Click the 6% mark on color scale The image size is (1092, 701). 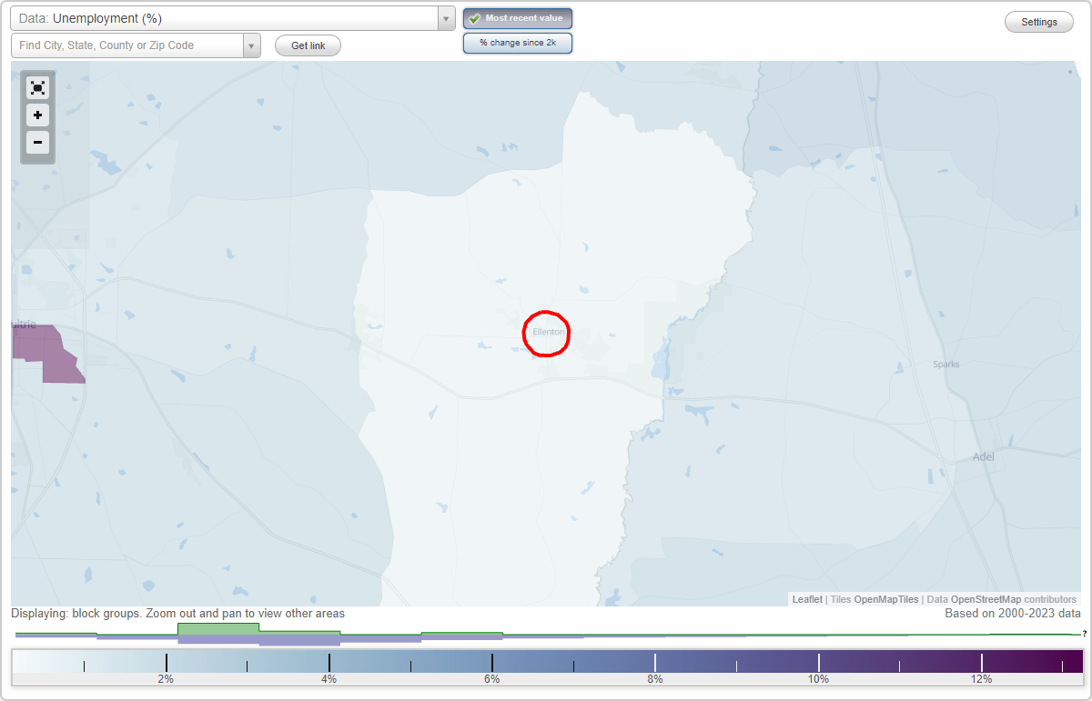491,678
